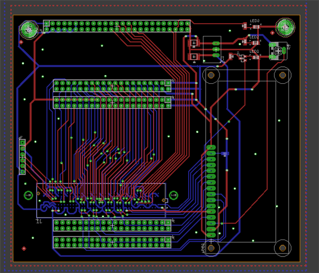Click the upper capacitor pad marked plus
The width and height of the screenshot is (319, 273).
click(x=194, y=43)
